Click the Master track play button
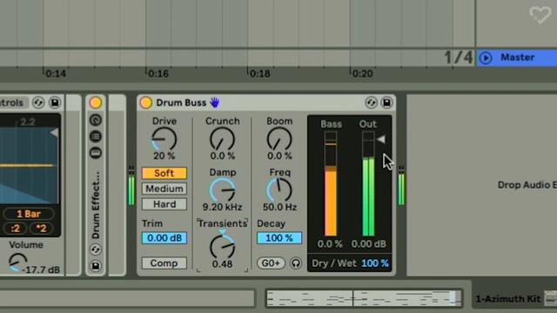The width and height of the screenshot is (557, 313). click(486, 57)
